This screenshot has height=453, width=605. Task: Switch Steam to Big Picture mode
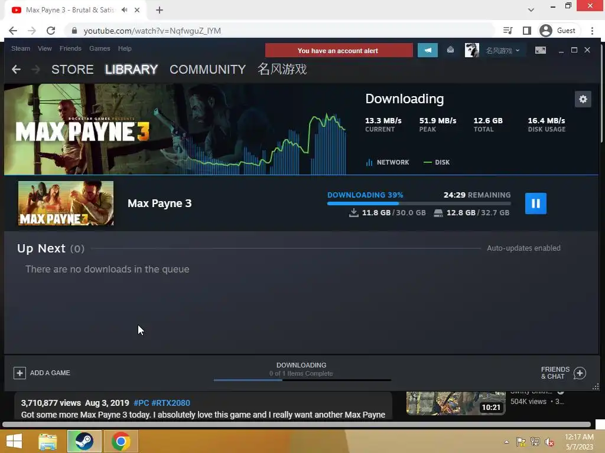tap(540, 50)
